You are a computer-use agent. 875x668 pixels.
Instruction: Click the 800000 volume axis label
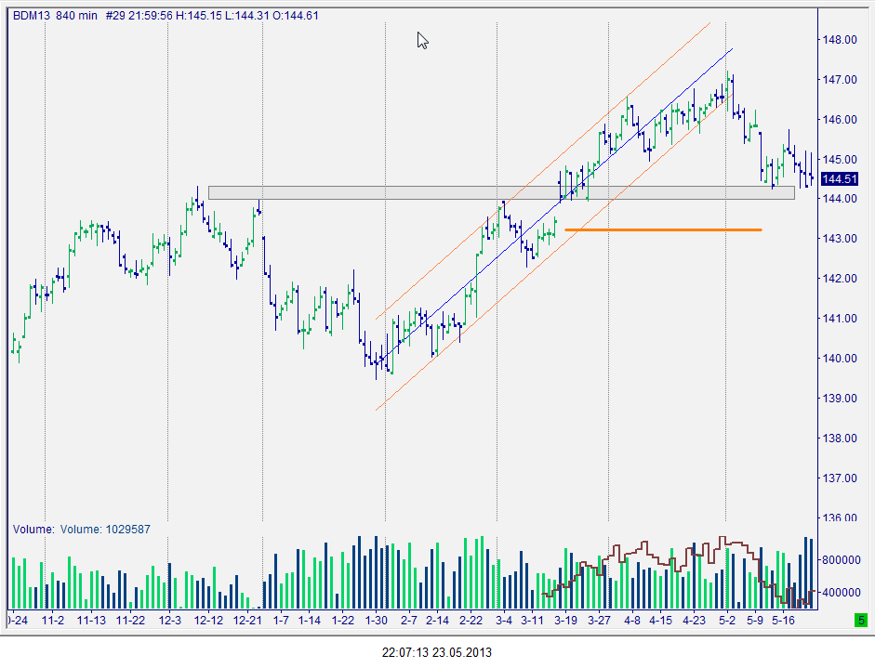tap(842, 560)
